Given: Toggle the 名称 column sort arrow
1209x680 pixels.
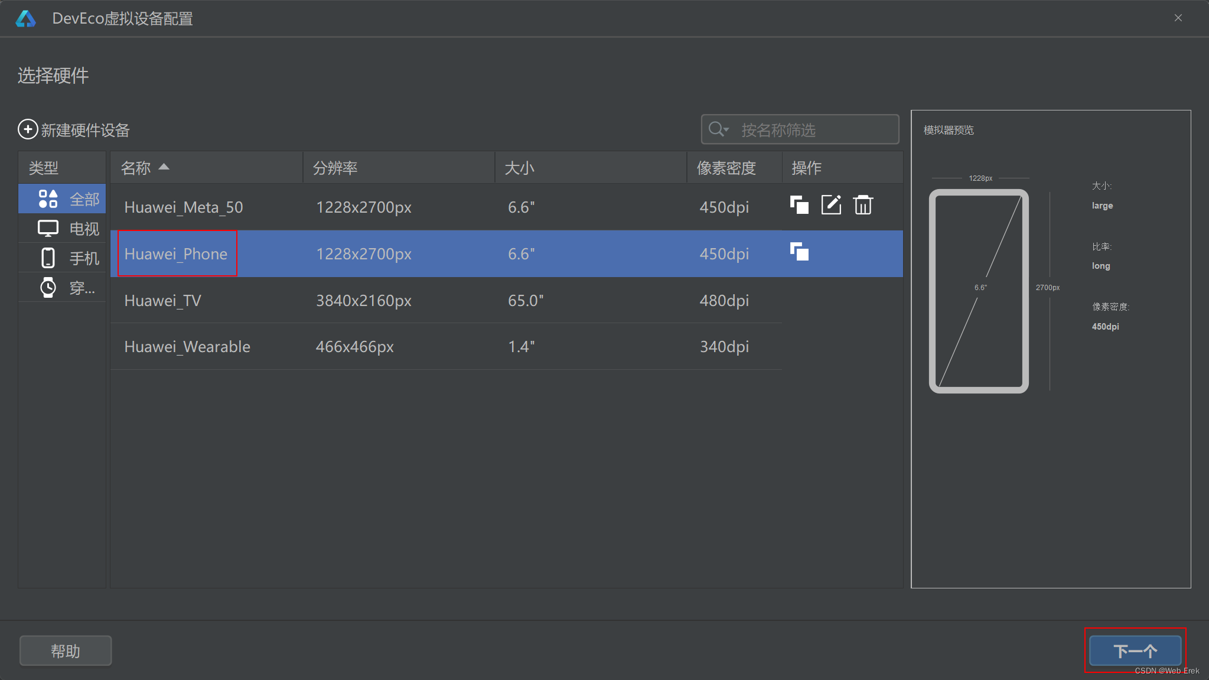Looking at the screenshot, I should pyautogui.click(x=164, y=167).
